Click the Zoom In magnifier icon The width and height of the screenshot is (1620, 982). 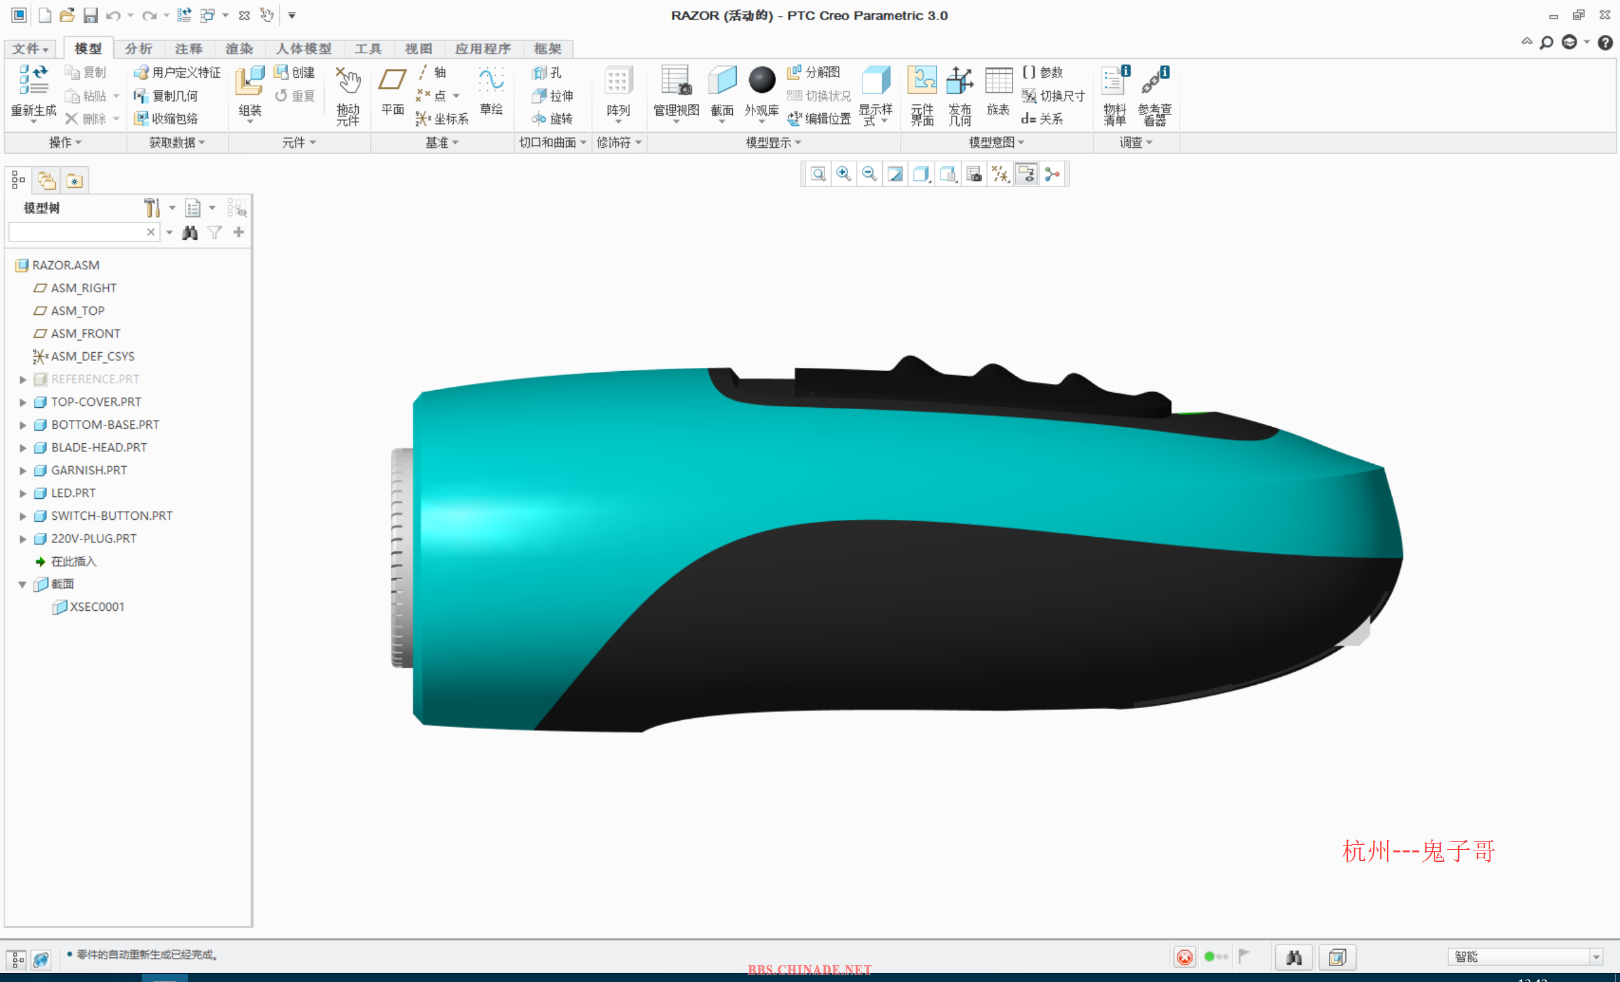[844, 174]
